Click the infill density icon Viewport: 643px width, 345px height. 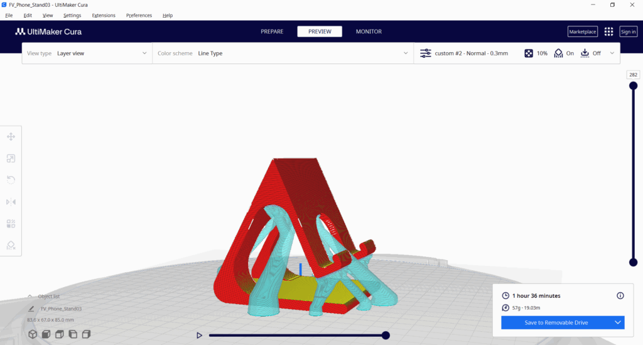(529, 53)
